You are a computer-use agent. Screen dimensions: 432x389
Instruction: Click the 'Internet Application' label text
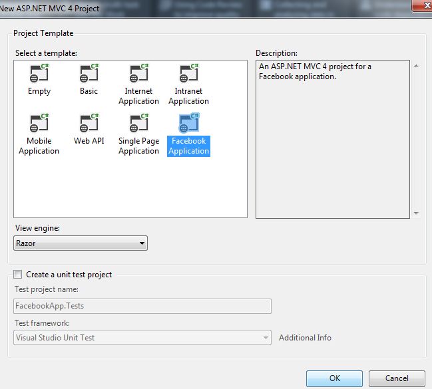click(139, 96)
